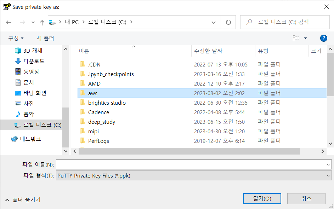The height and width of the screenshot is (209, 334).
Task: Open the recent locations dropdown arrow
Action: tap(33, 22)
